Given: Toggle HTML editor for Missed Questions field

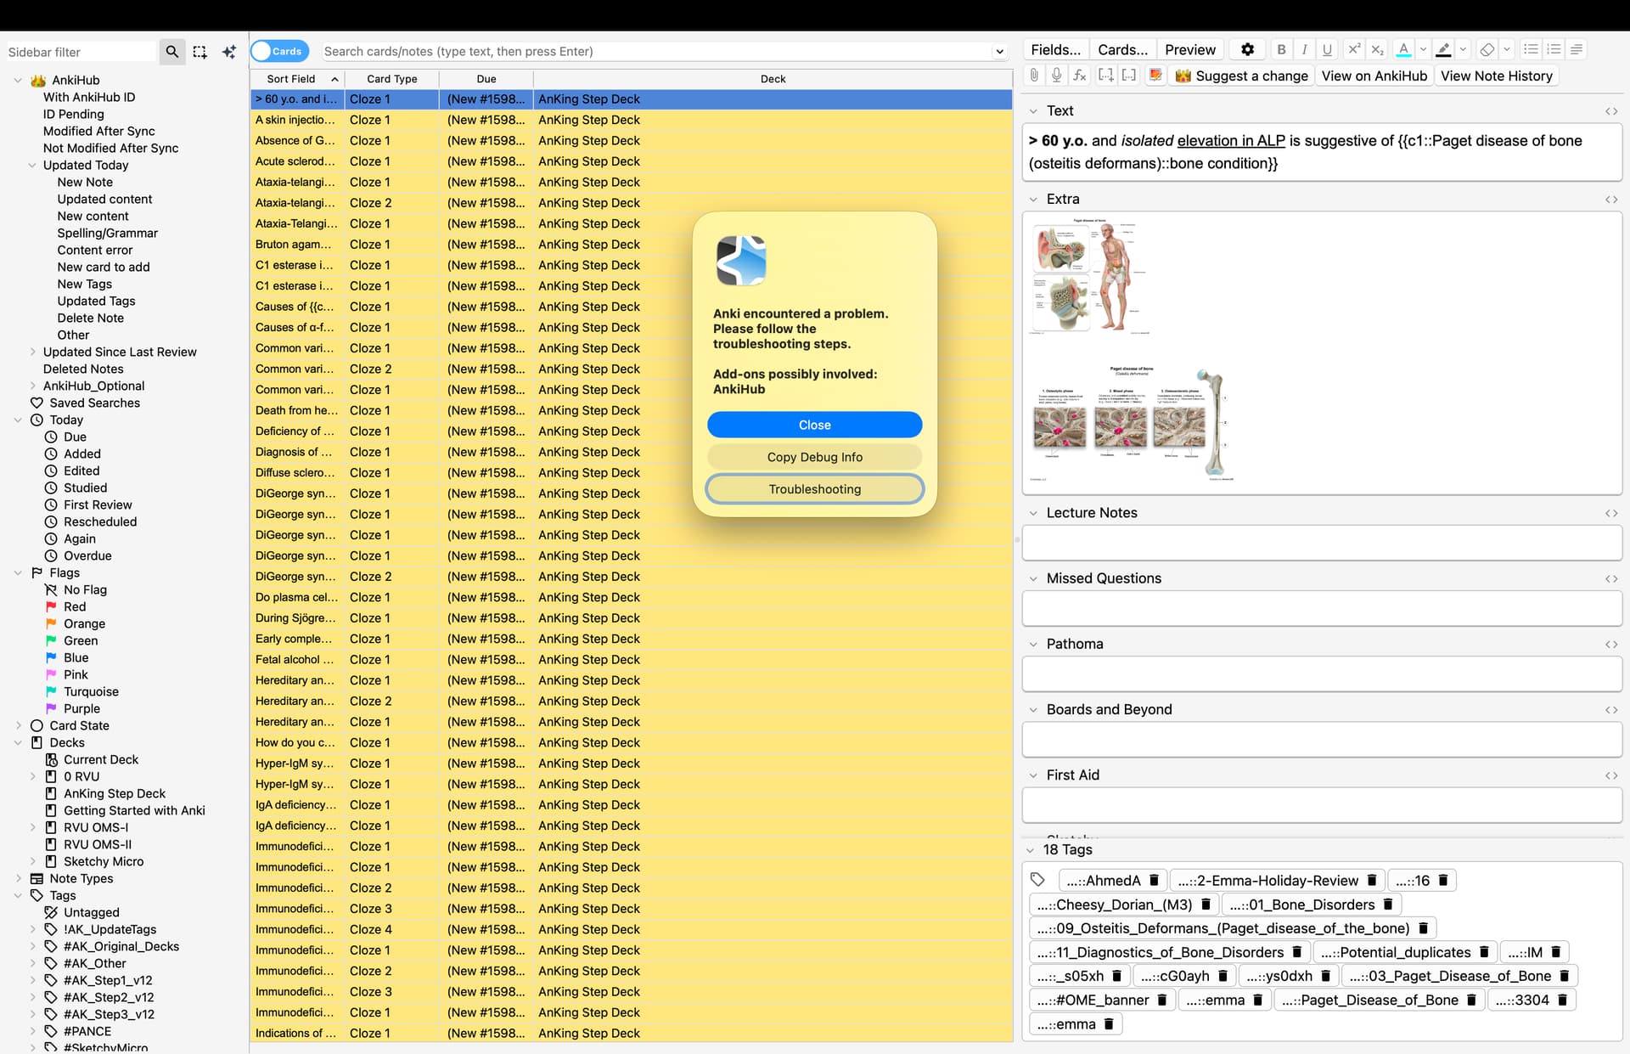Looking at the screenshot, I should [x=1611, y=578].
